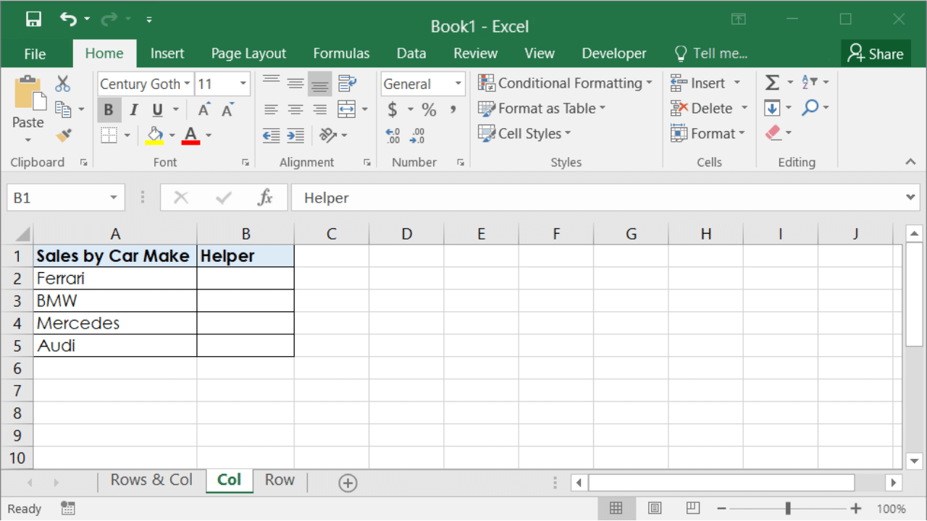Apply the yellow fill color swatch
927x521 pixels.
coord(154,135)
